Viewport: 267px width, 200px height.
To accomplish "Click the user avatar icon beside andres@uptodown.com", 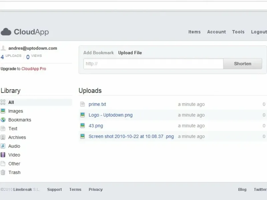I will (3, 48).
